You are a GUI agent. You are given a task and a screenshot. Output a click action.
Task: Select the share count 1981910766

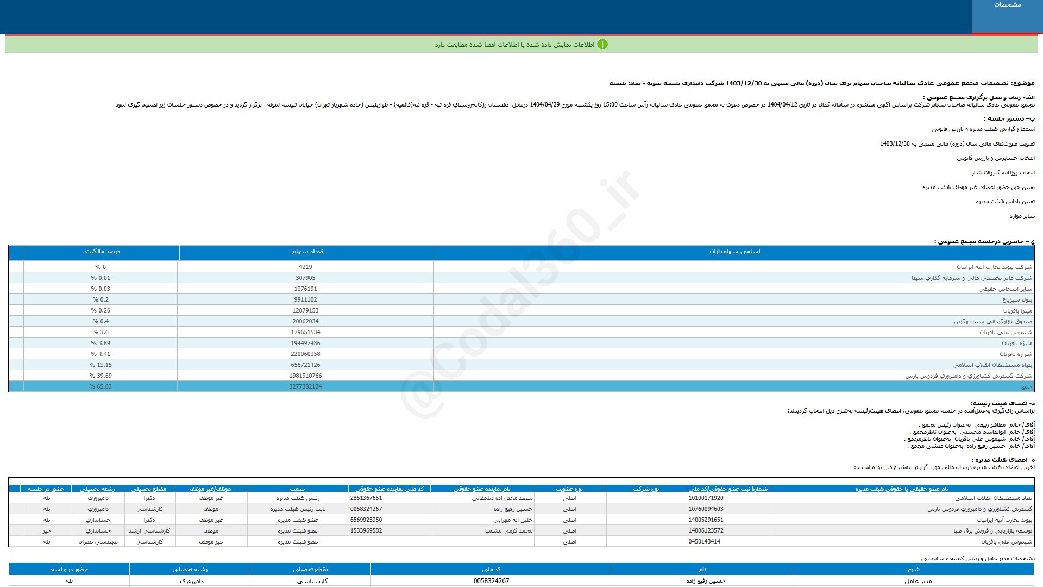click(305, 376)
